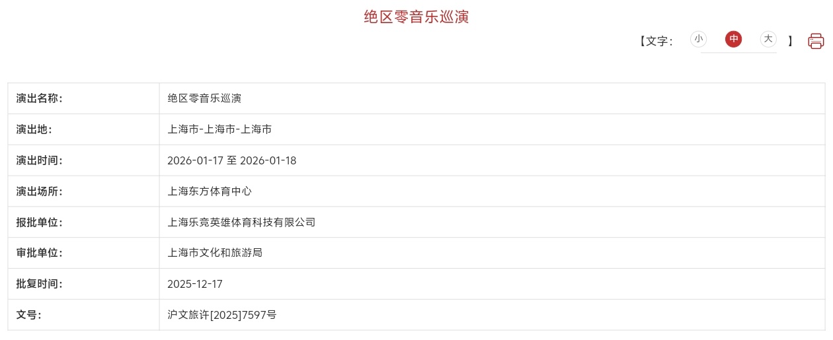Click the 上海市-上海市-上海市 location value
This screenshot has width=833, height=340.
(219, 129)
